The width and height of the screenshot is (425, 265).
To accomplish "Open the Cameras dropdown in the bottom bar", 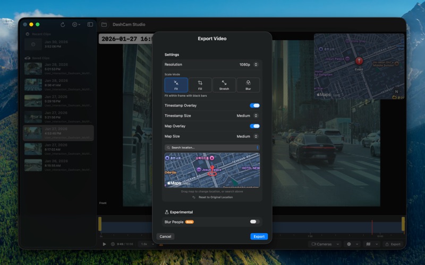I will click(x=325, y=244).
